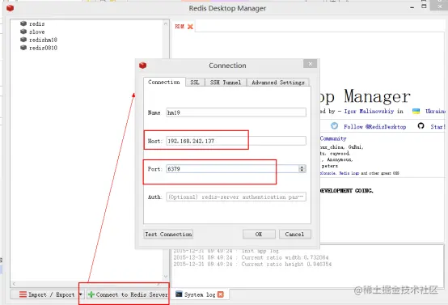Screen dimensions: 448x305
Task: Close the Connection dialog with the X button
Action: (x=311, y=64)
